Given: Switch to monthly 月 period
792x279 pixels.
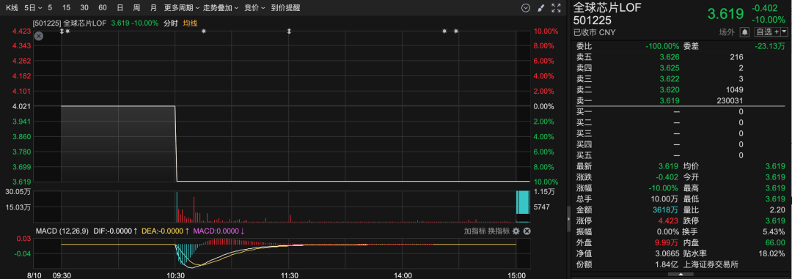Looking at the screenshot, I should tap(153, 7).
